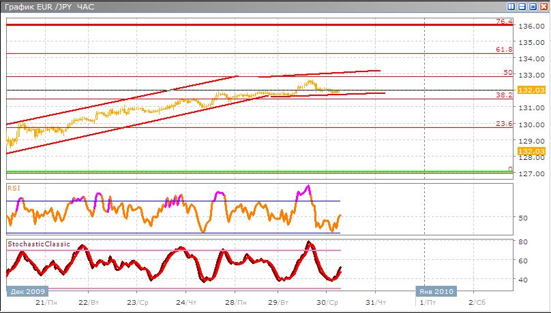Click the Янв 2010 month marker
This screenshot has width=551, height=313.
pyautogui.click(x=435, y=291)
